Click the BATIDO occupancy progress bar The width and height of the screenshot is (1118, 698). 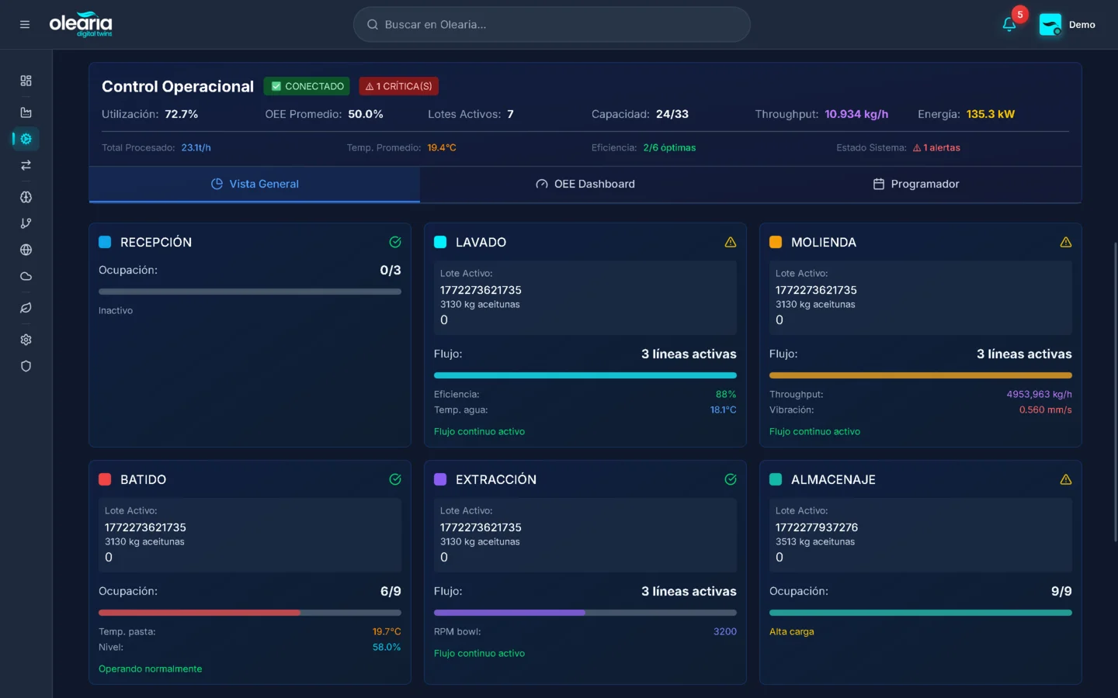tap(249, 613)
